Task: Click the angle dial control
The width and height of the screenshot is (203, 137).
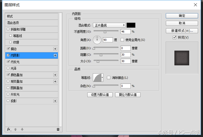Action: [x=97, y=40]
